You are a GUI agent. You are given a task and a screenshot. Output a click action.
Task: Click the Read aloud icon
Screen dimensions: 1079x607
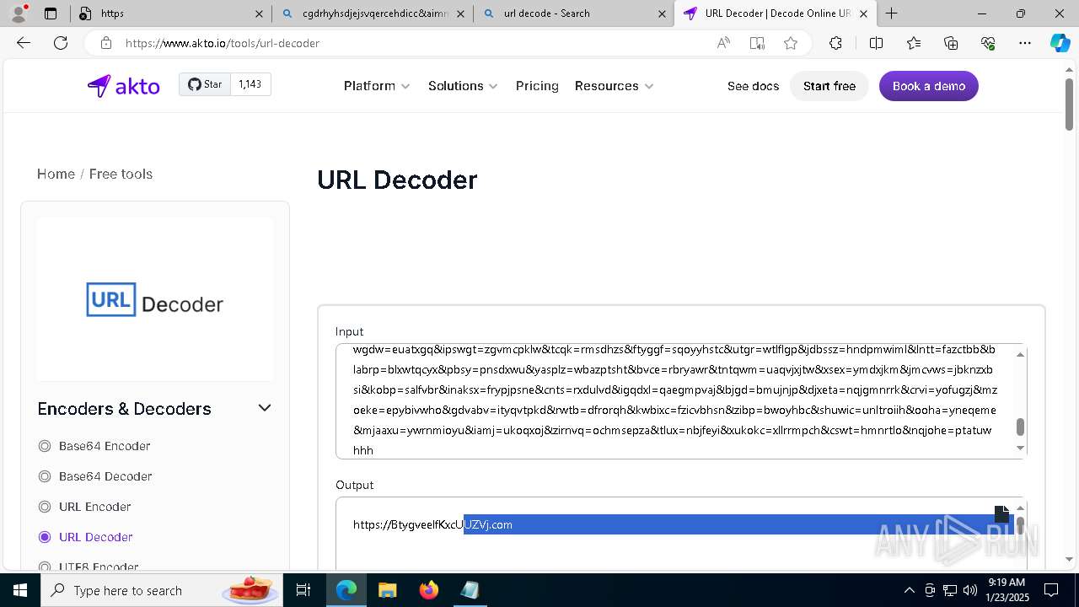click(x=723, y=43)
